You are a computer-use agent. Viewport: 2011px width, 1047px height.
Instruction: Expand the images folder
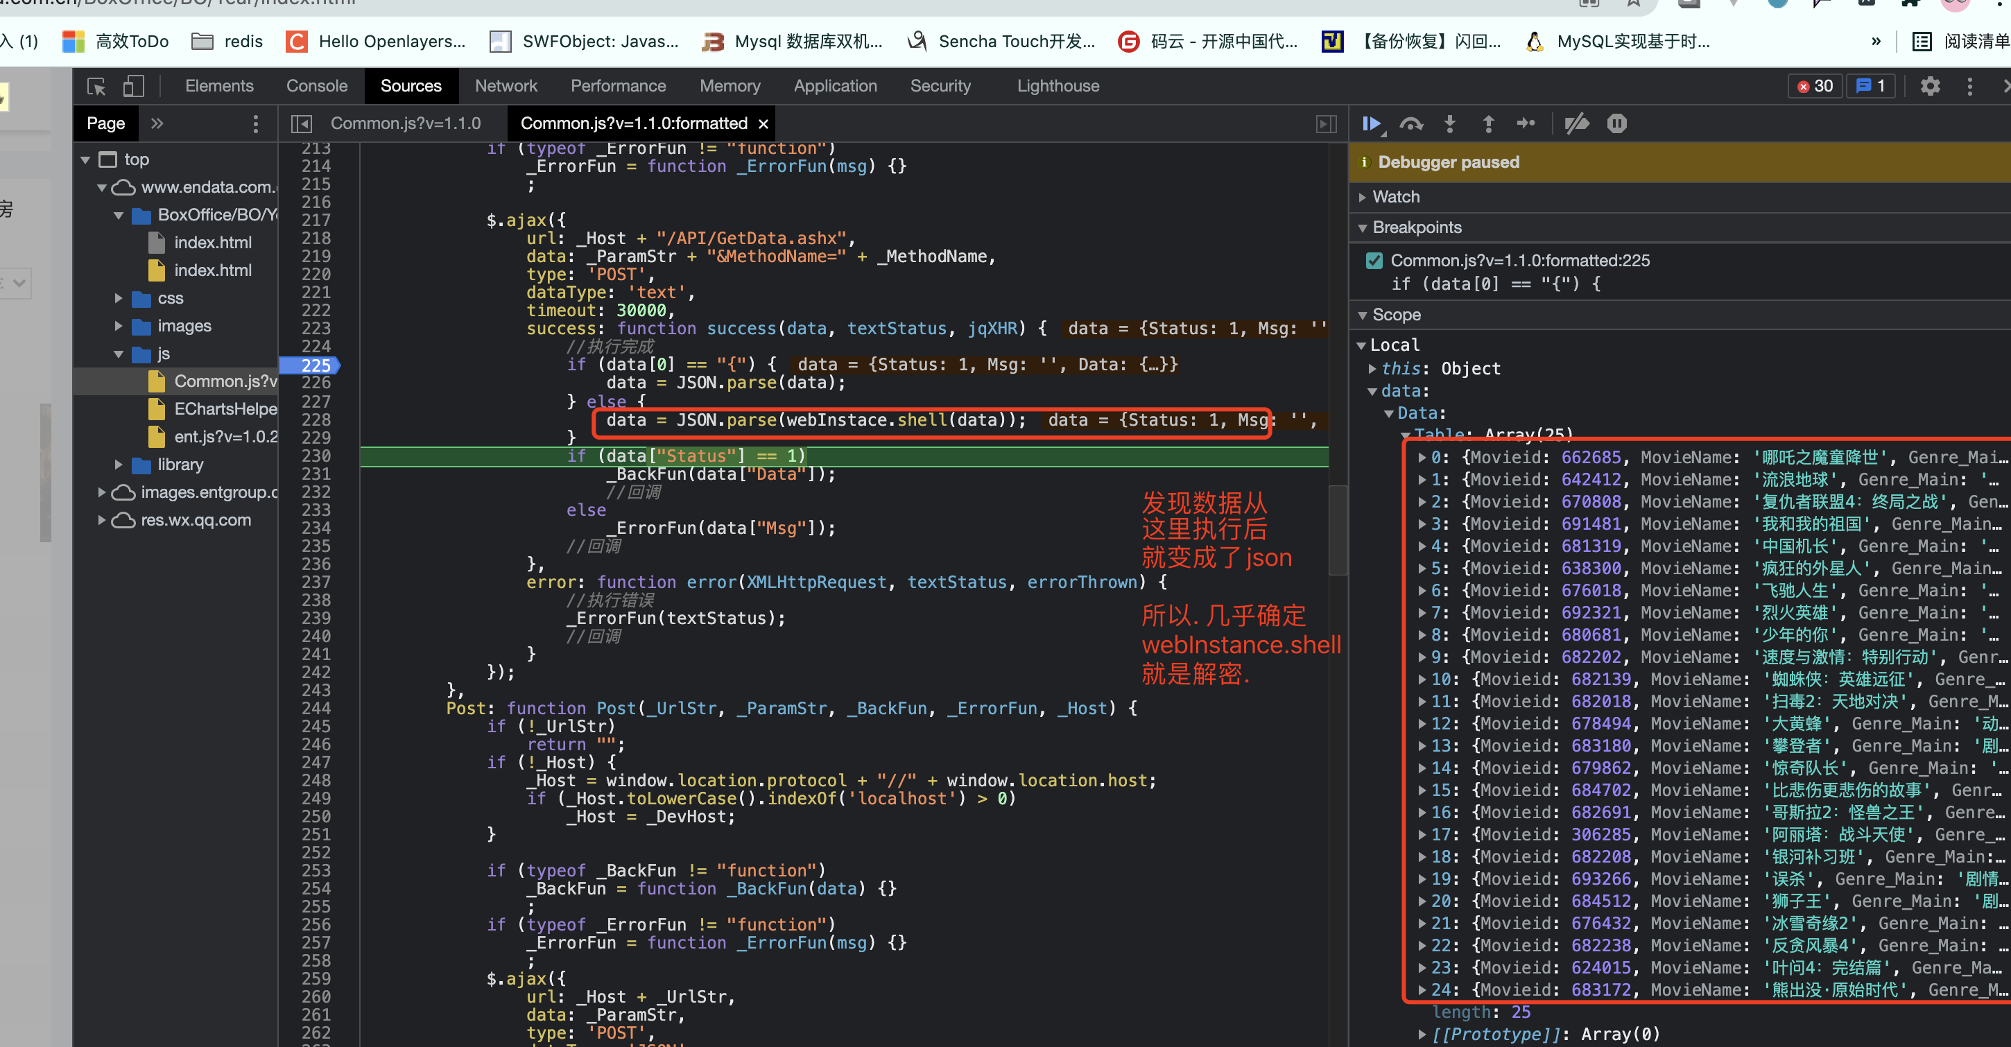119,327
